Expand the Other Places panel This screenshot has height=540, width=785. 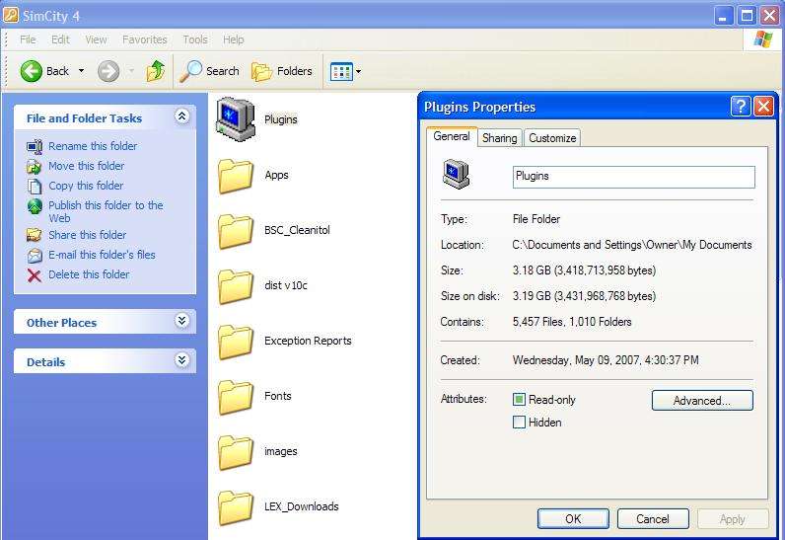coord(182,321)
